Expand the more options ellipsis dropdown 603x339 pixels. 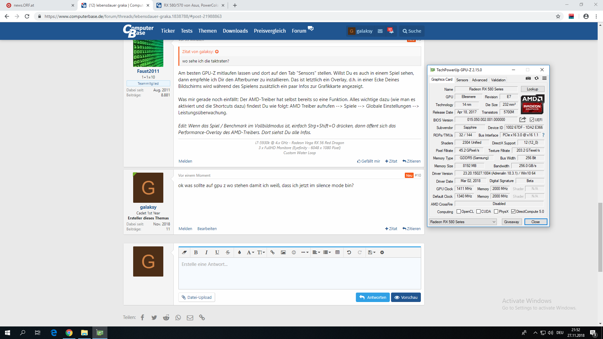(x=305, y=252)
